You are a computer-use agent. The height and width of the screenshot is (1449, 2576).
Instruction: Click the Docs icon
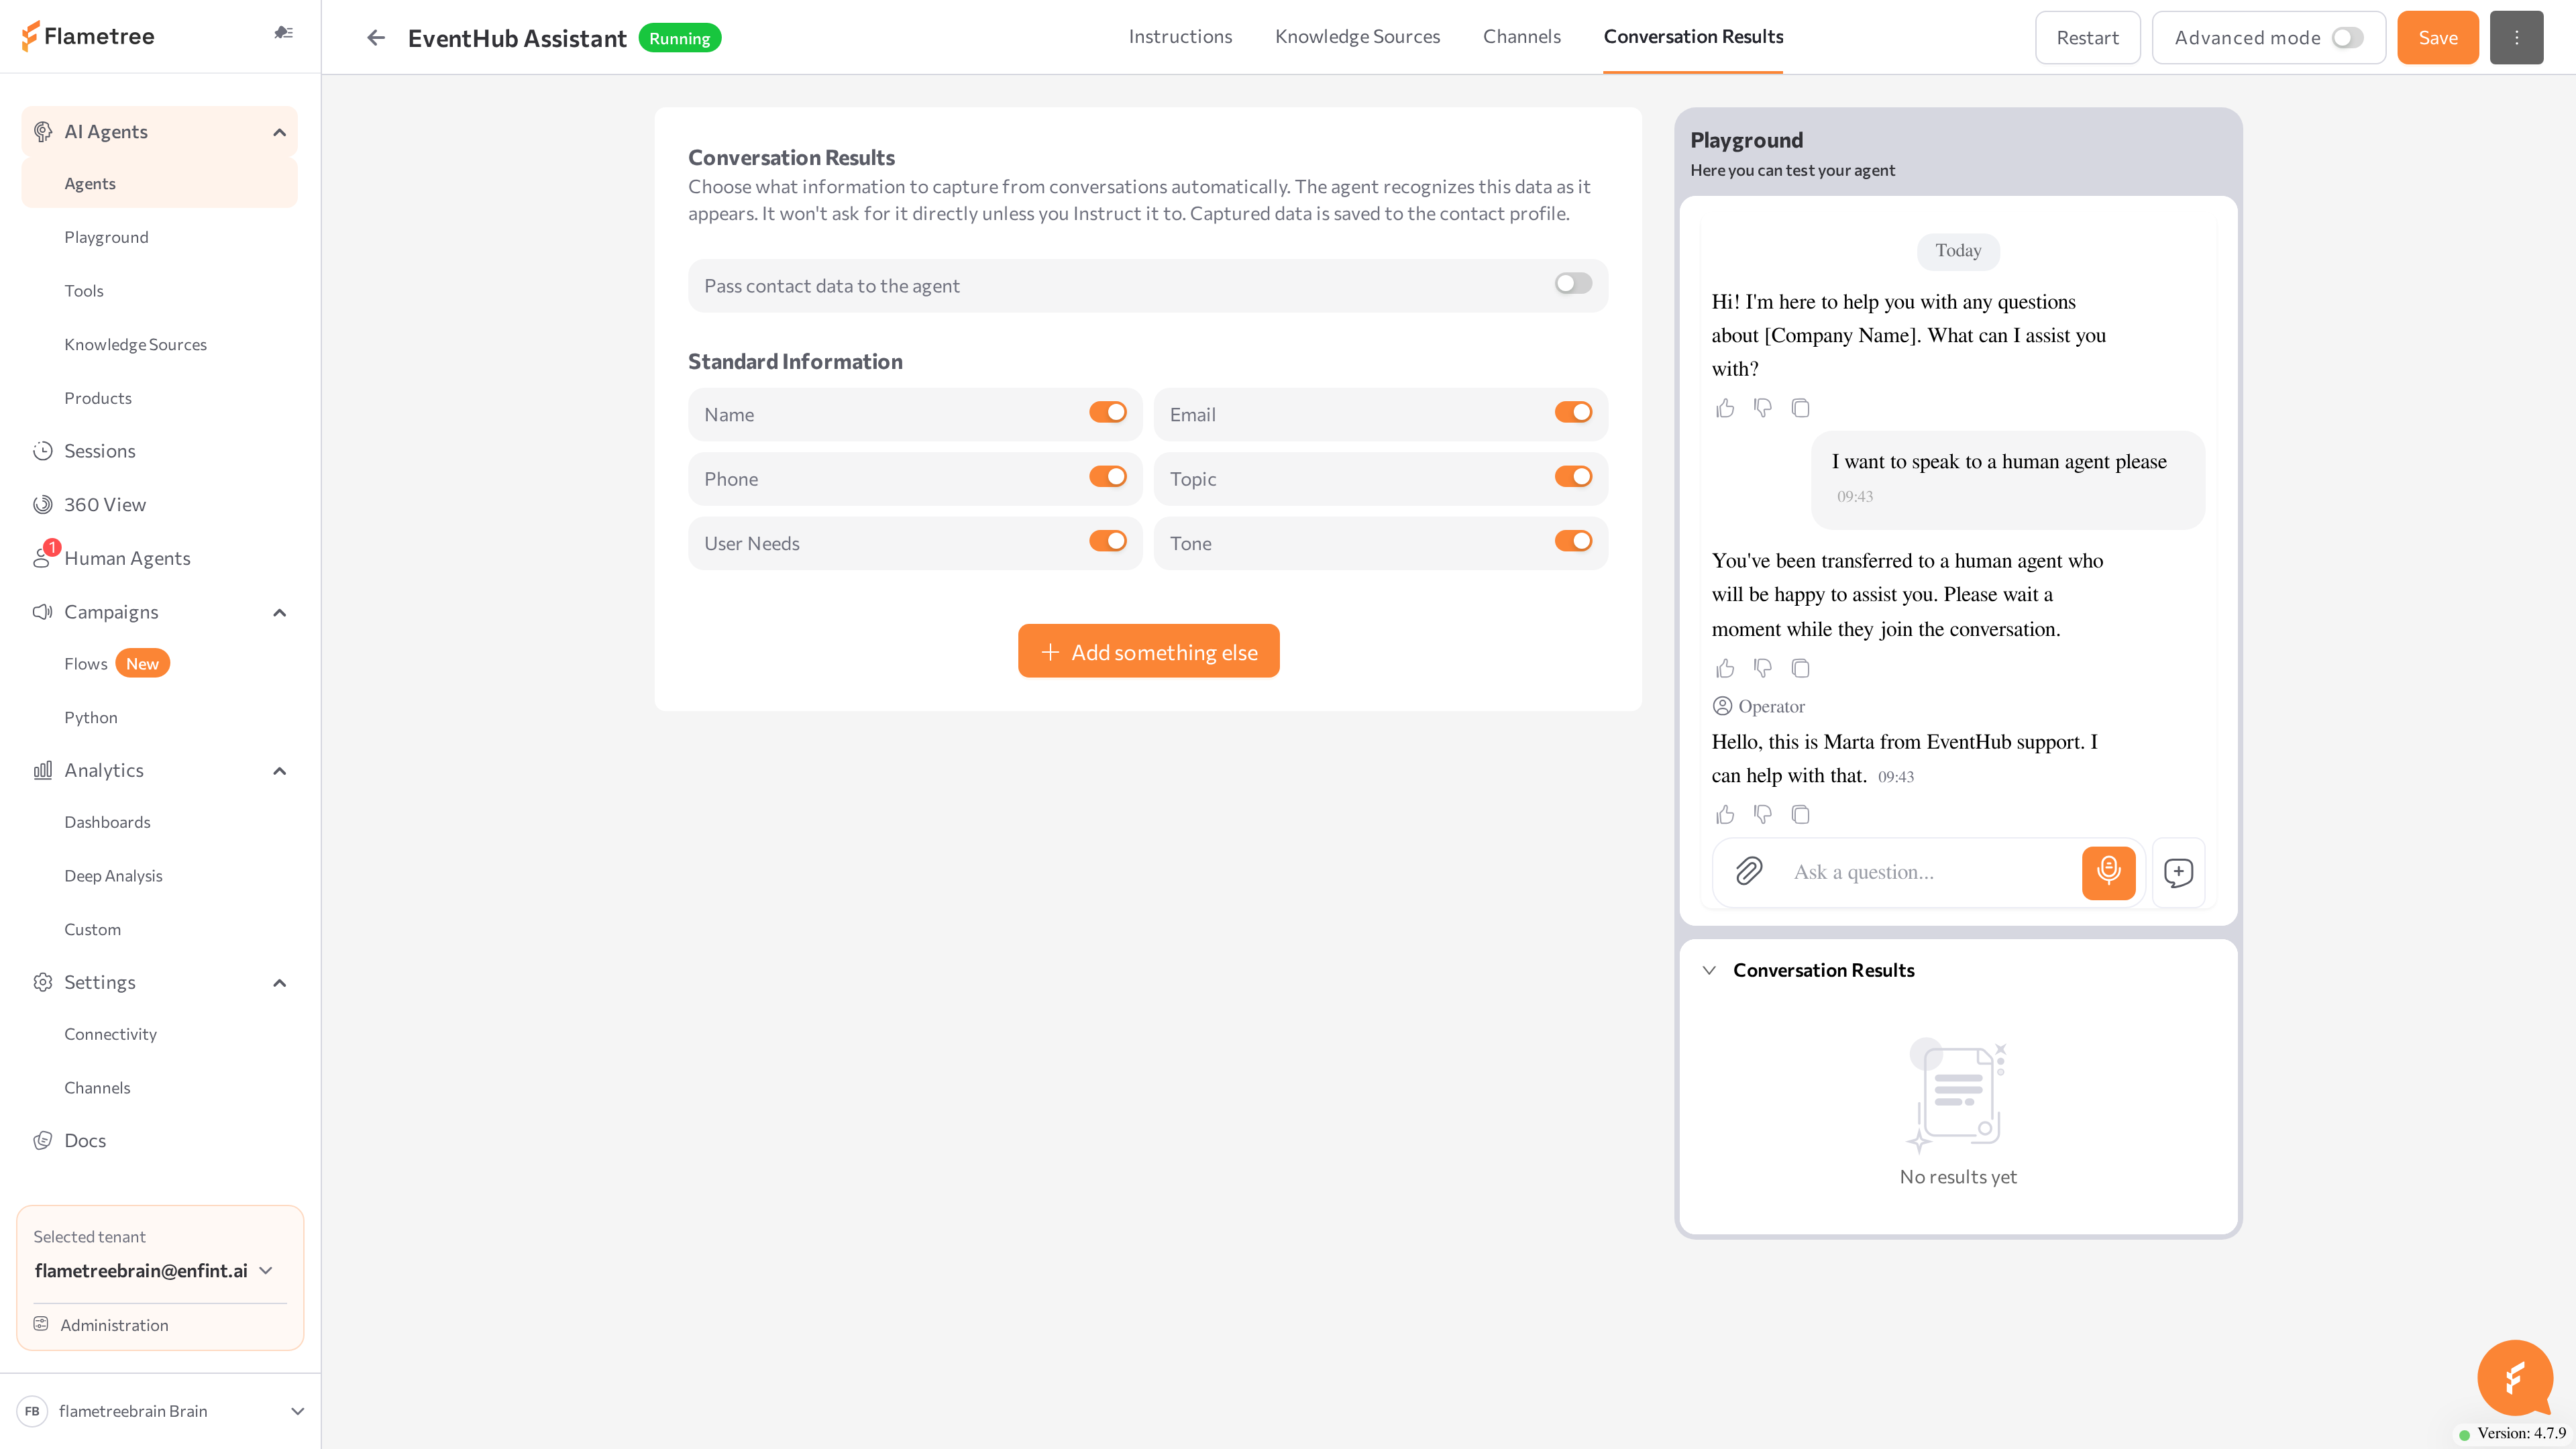click(x=42, y=1141)
